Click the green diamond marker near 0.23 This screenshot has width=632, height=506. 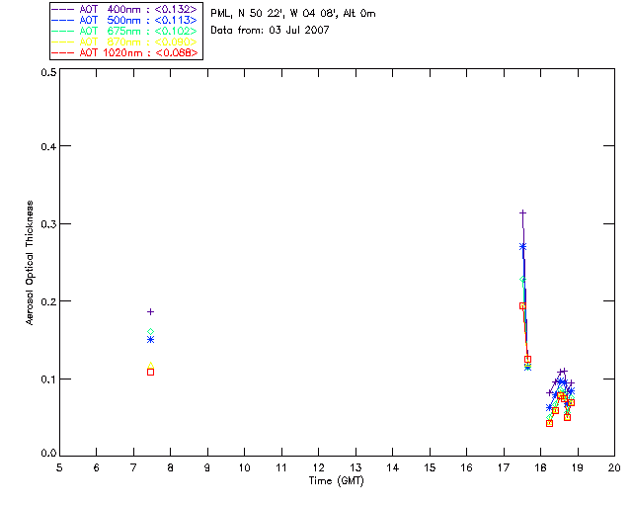click(x=522, y=280)
